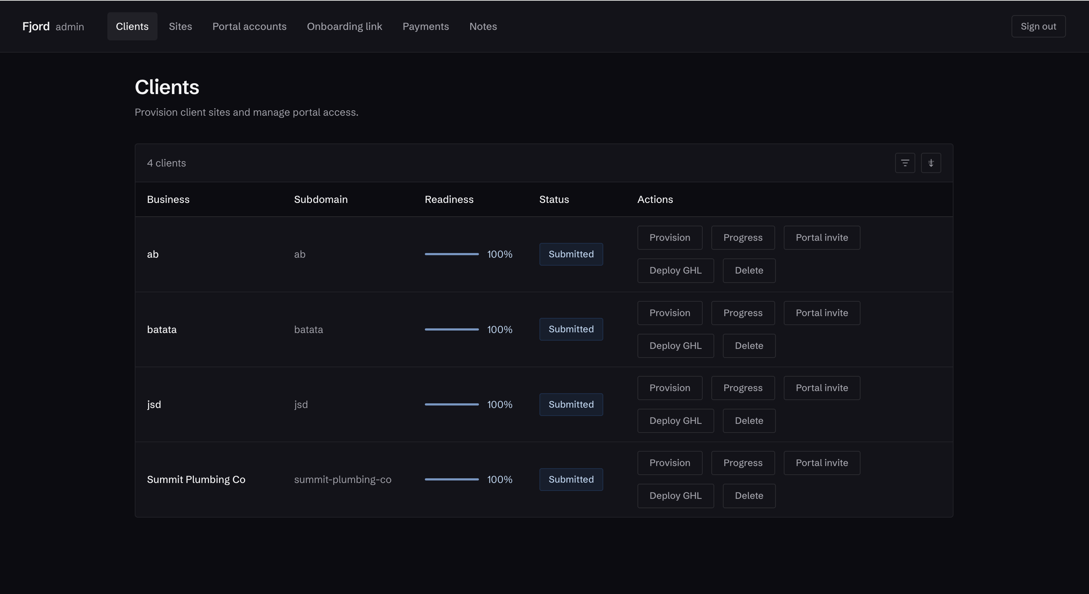
Task: Open the Notes tab
Action: click(x=483, y=26)
